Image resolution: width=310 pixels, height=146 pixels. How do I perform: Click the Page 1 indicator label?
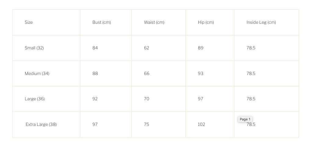coord(245,119)
